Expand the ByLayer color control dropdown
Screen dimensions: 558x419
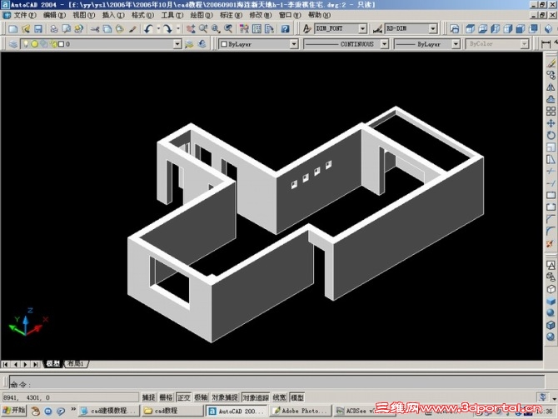(294, 44)
